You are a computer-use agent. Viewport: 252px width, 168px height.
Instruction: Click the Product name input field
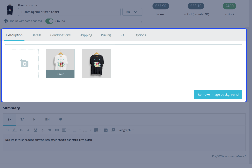pyautogui.click(x=69, y=12)
